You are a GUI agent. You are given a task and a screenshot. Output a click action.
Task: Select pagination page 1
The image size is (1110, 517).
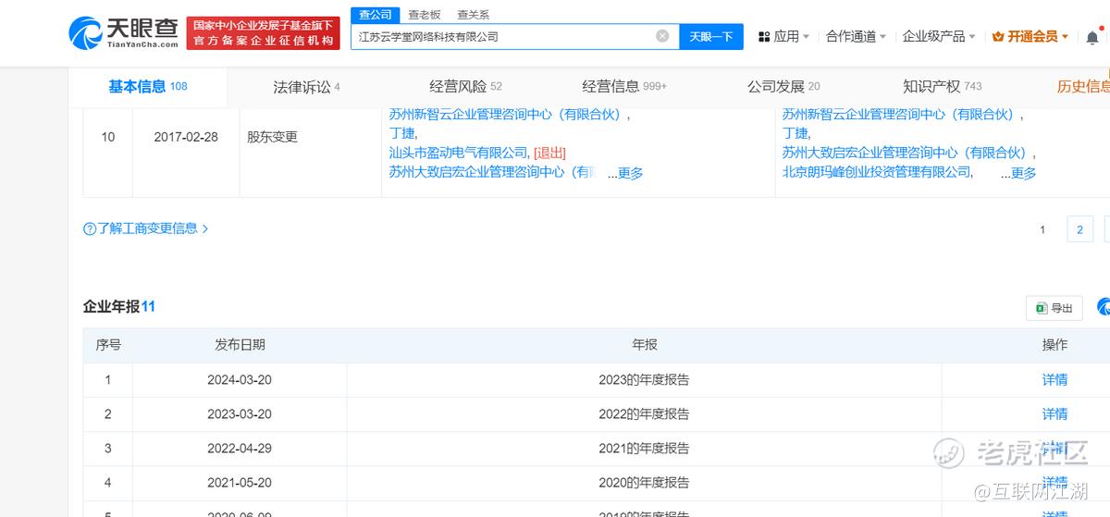[x=1042, y=229]
